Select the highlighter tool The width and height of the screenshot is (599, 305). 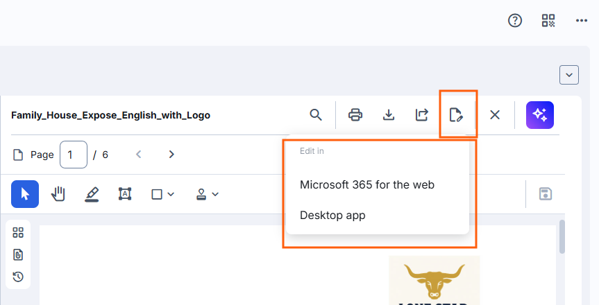[x=92, y=194]
